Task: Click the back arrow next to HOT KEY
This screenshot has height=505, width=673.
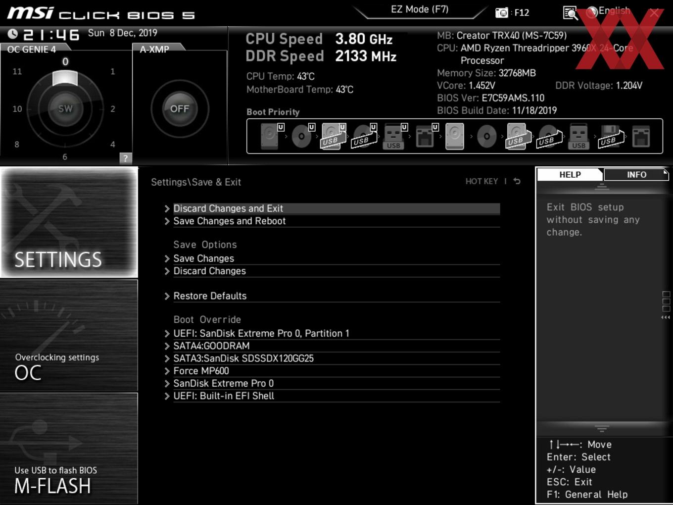Action: [x=517, y=181]
